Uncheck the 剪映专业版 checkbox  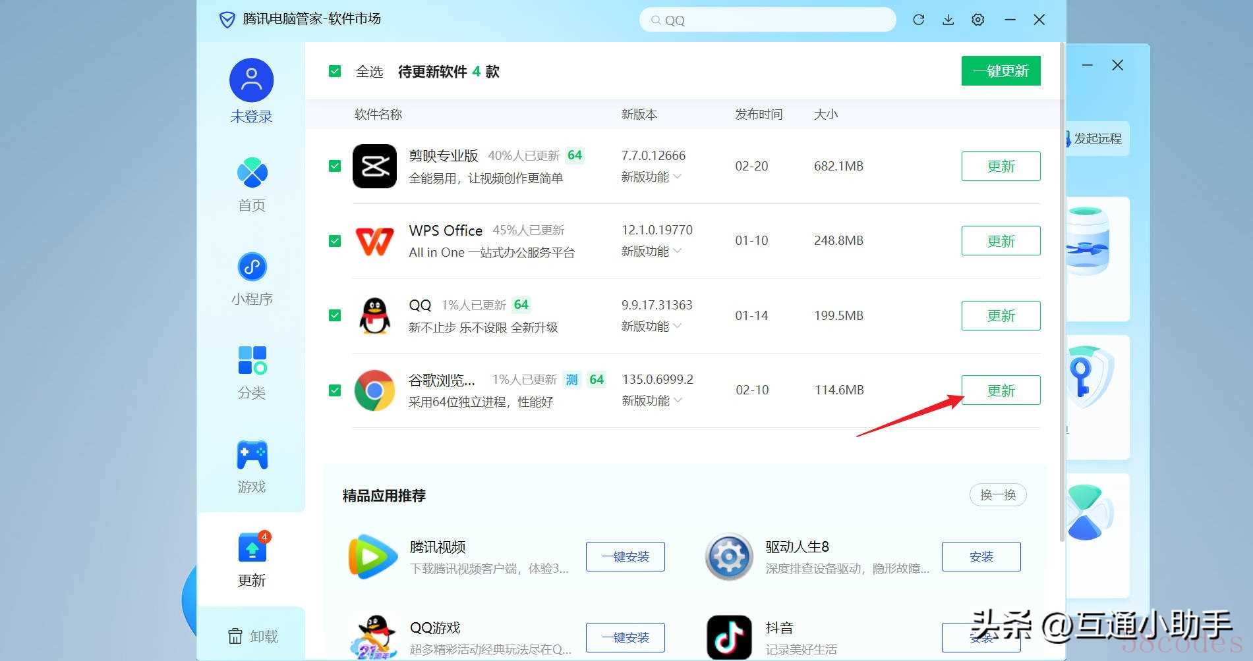[x=335, y=166]
